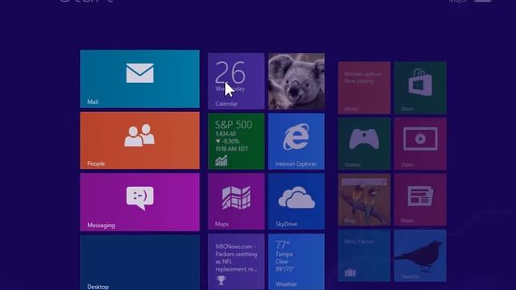The height and width of the screenshot is (290, 516).
Task: Open the Calendar tile showing 26
Action: 236,81
